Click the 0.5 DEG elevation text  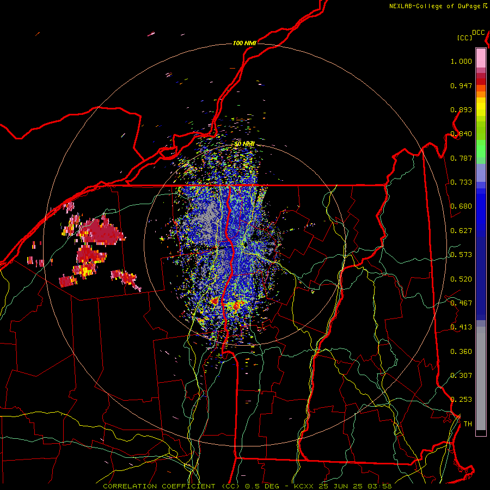tap(261, 486)
